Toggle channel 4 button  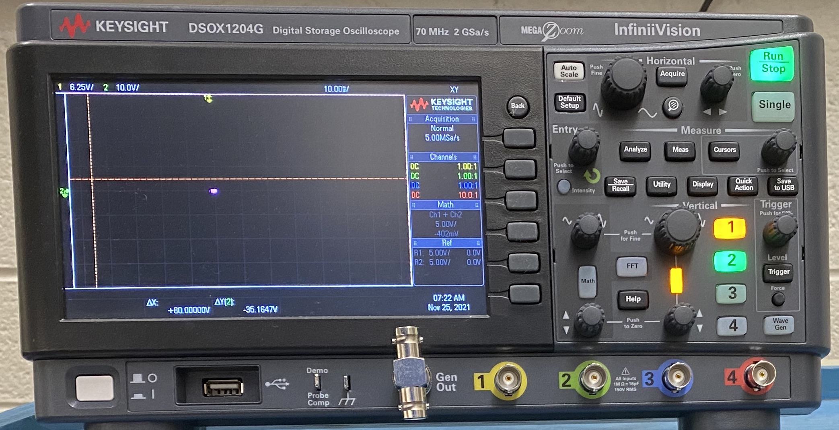(x=732, y=326)
